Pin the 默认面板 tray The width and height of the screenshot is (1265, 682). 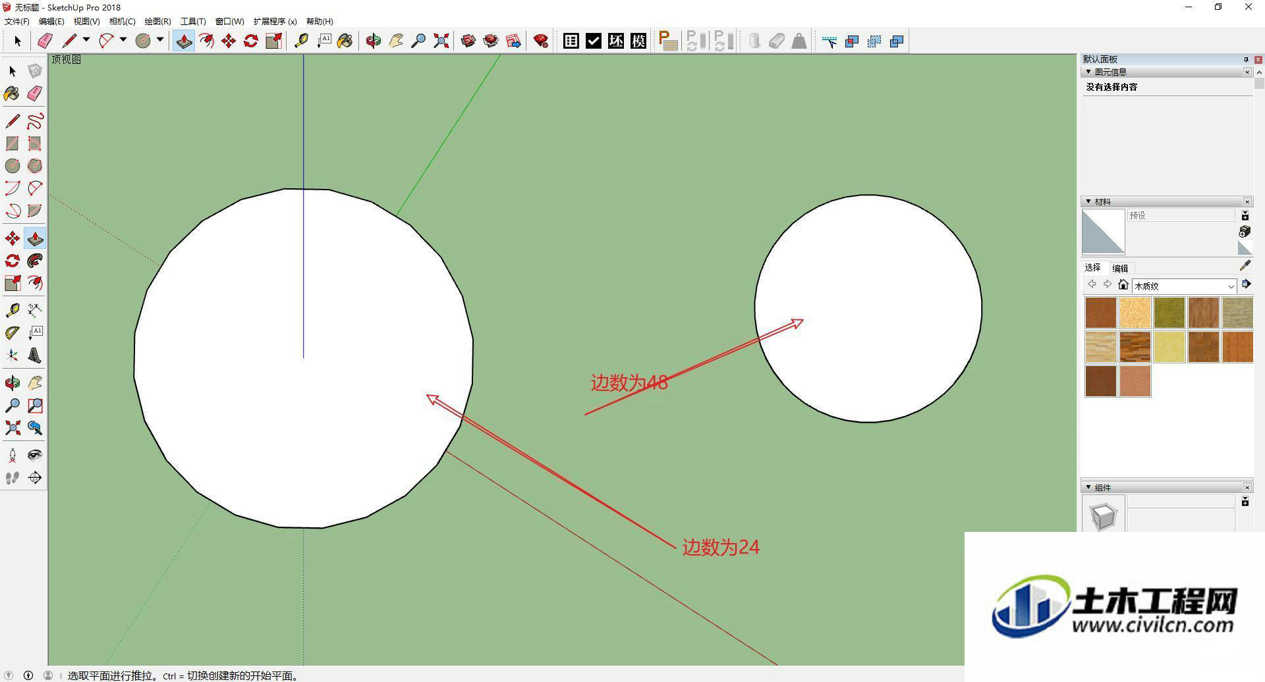(x=1246, y=59)
